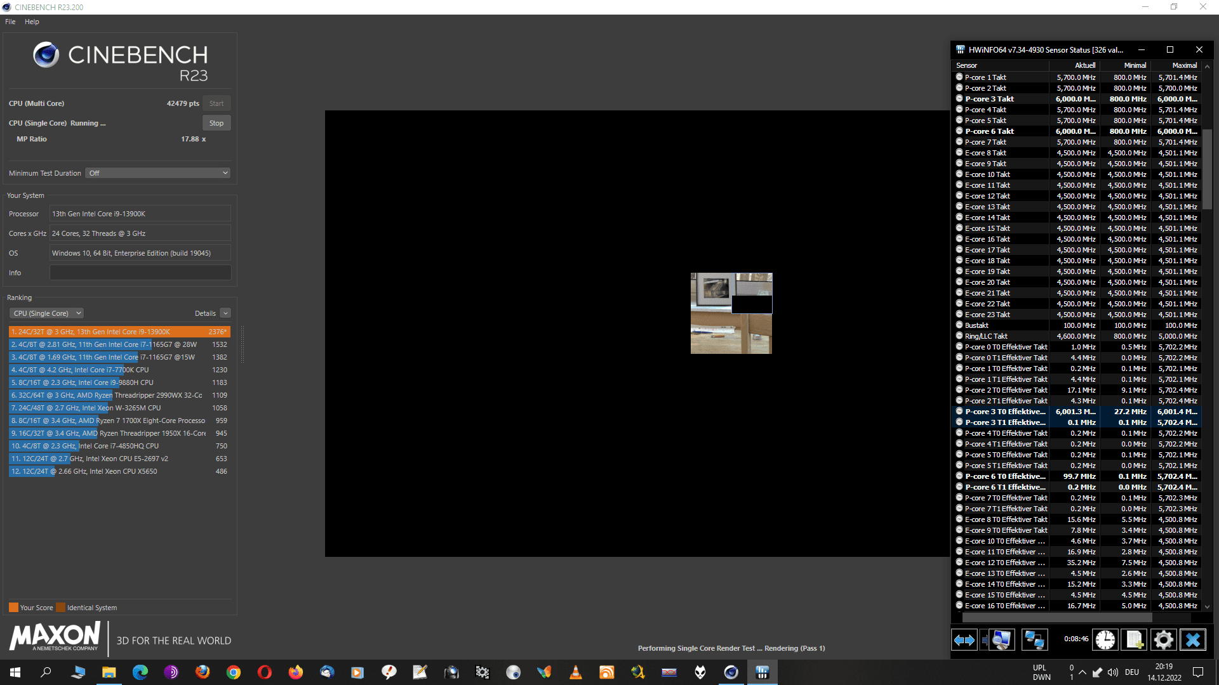1219x685 pixels.
Task: Click HWiNFO Sensor column header
Action: click(1000, 65)
